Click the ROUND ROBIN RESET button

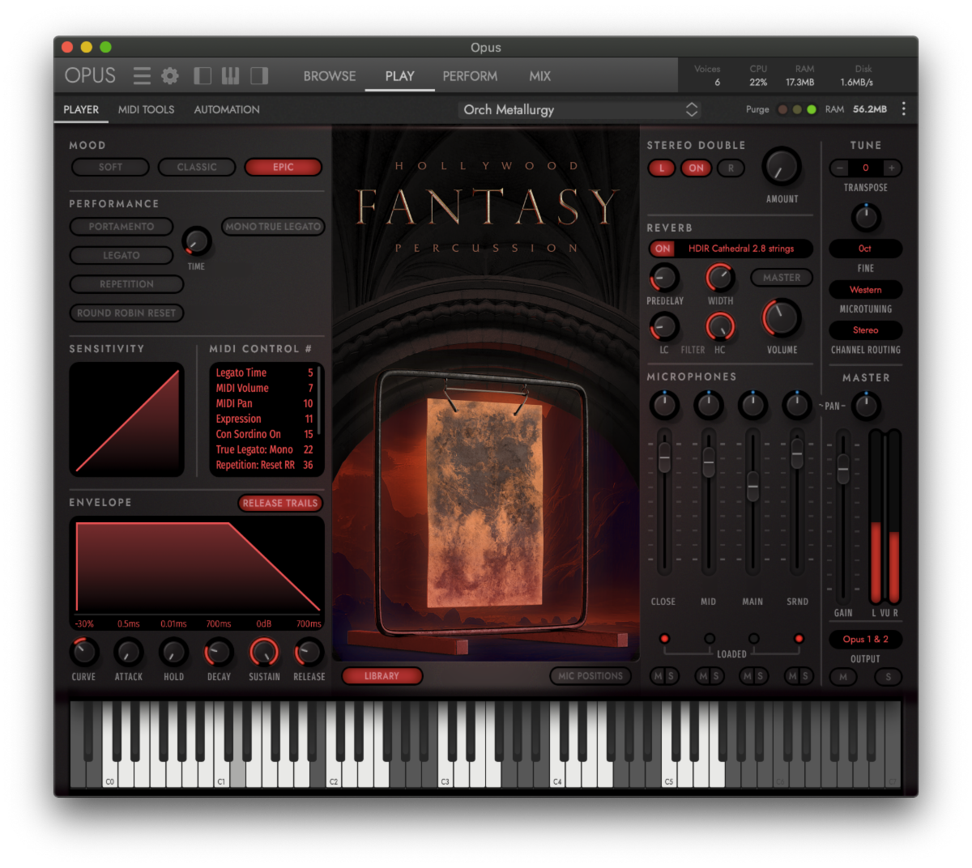126,313
